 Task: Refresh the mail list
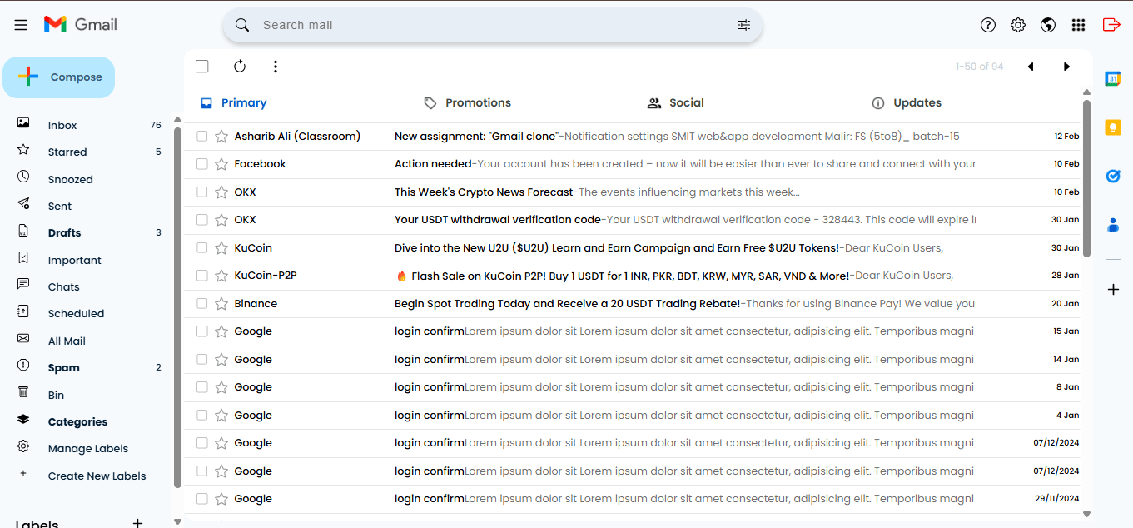tap(240, 67)
